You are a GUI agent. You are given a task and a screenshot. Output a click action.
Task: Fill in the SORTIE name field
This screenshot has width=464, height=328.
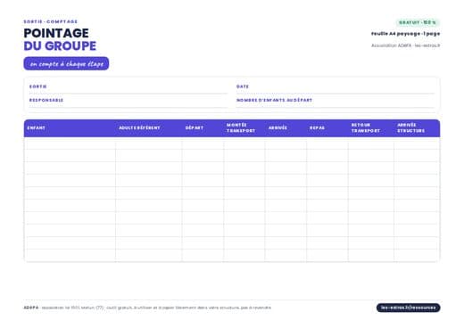tap(128, 89)
